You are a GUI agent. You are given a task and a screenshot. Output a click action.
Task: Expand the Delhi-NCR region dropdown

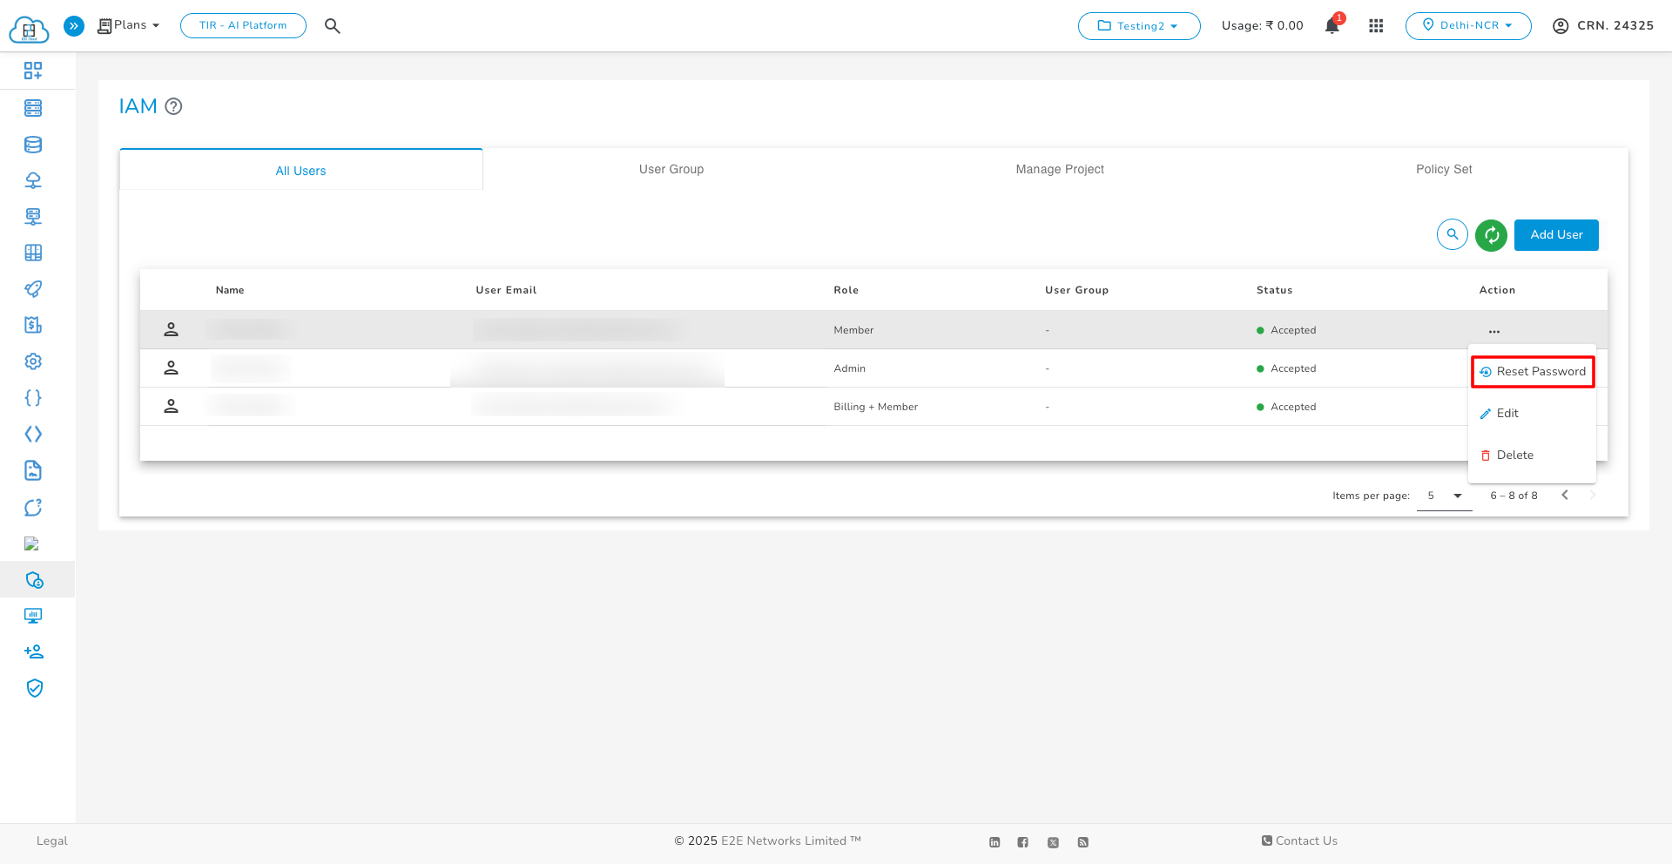[x=1467, y=26]
